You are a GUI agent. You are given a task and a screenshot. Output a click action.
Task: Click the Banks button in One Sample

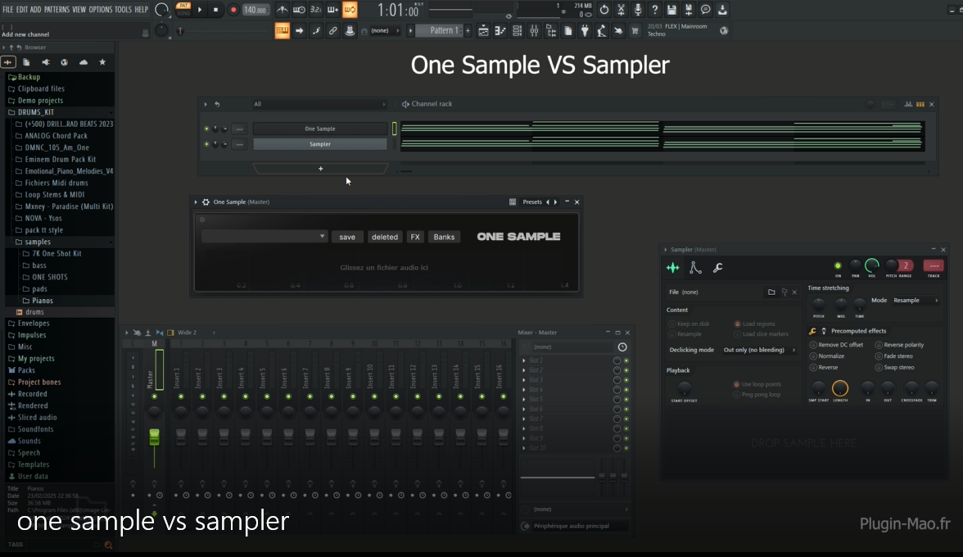point(445,237)
